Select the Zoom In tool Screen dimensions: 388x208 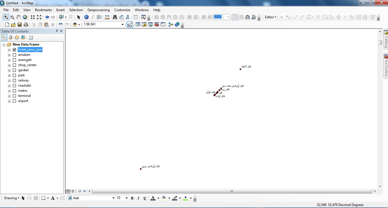tap(6, 17)
